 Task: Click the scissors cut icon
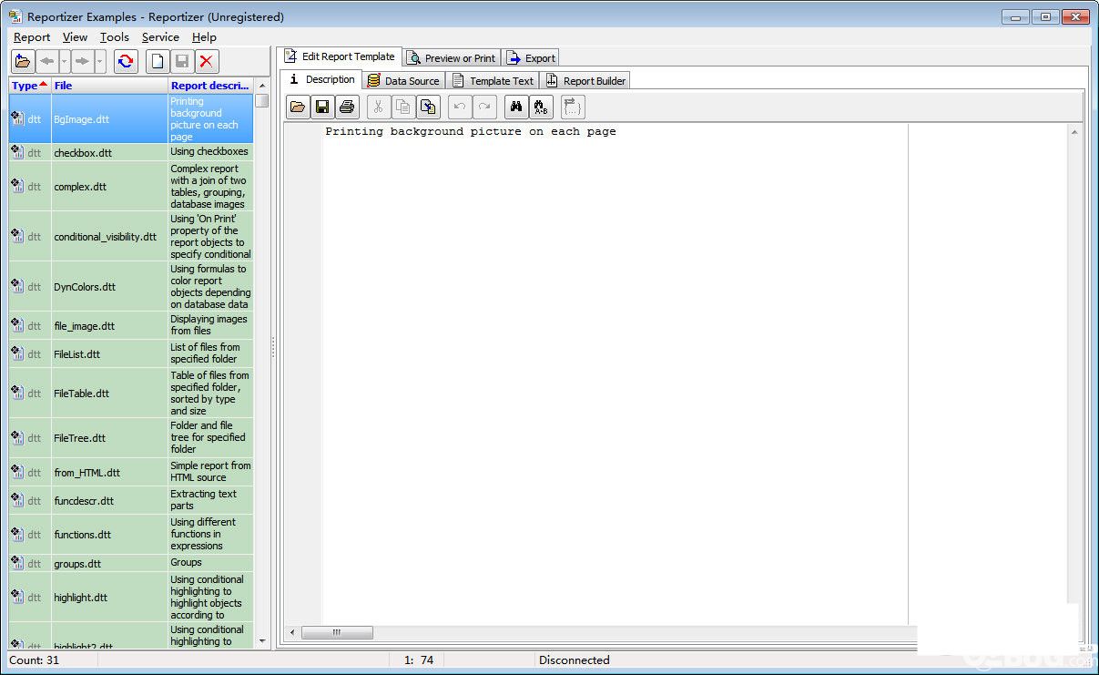(x=379, y=107)
